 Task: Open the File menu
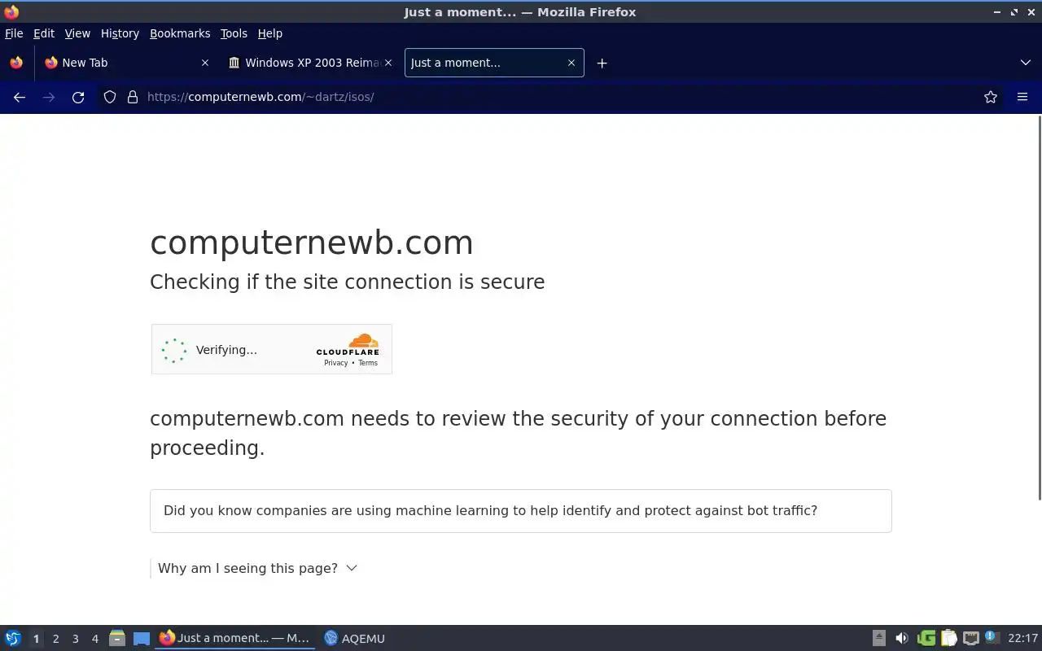[x=14, y=33]
